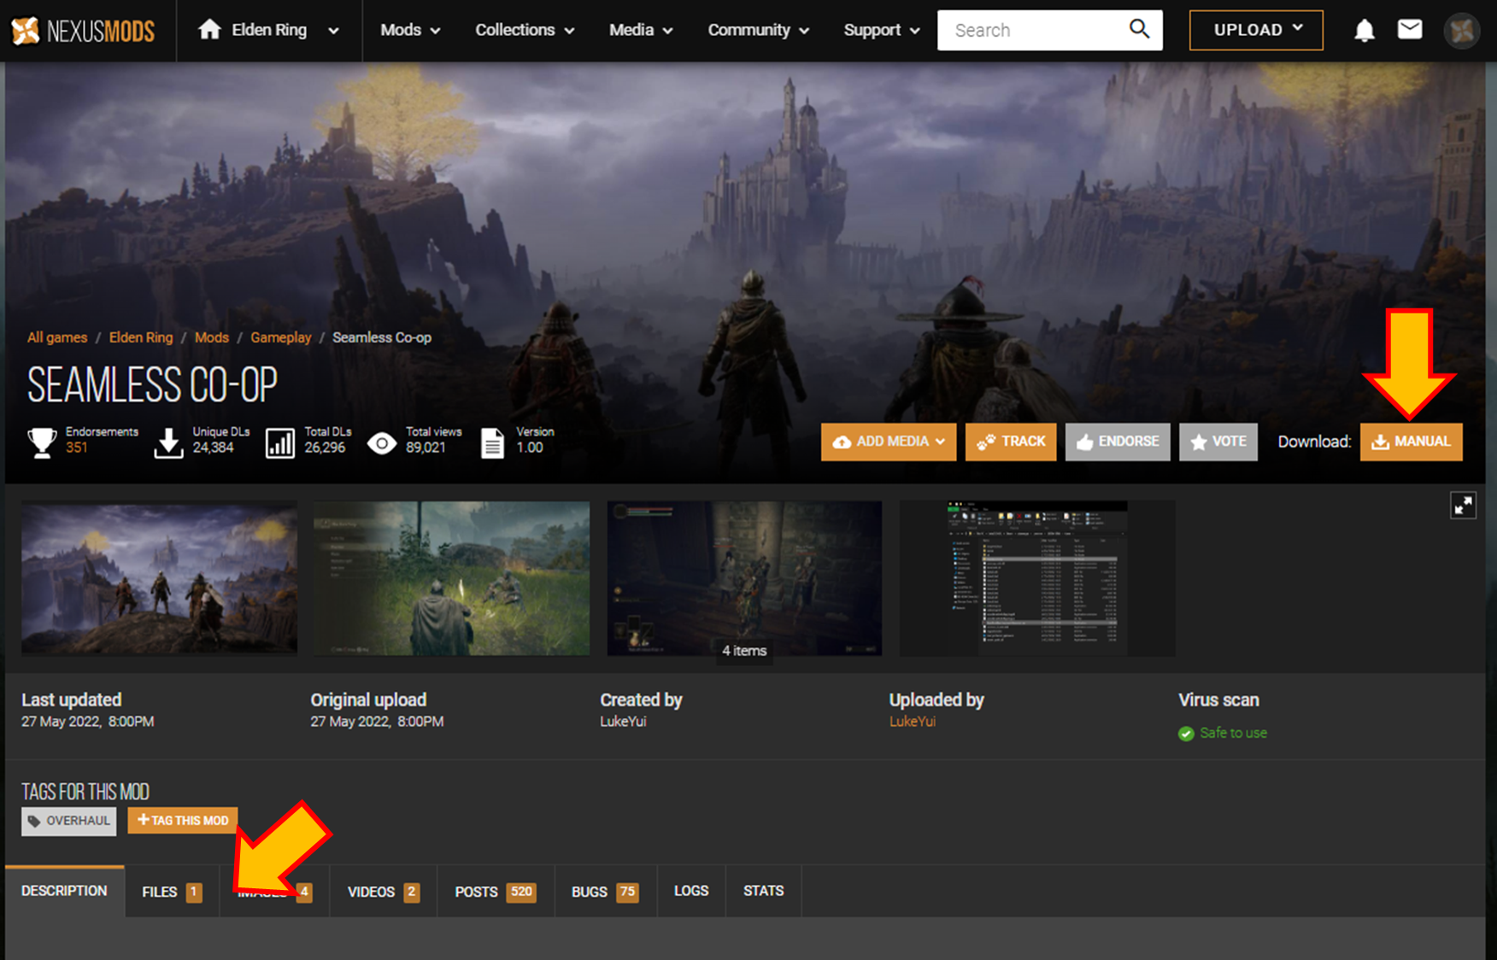
Task: Open the dark room thumbnail labeled 4 items
Action: coord(744,578)
